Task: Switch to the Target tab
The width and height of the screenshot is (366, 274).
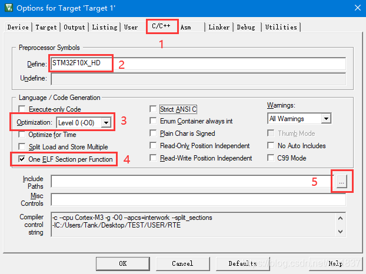Action: click(x=46, y=27)
